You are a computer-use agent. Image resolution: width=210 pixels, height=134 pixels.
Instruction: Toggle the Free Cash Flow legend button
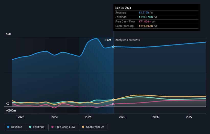63,127
